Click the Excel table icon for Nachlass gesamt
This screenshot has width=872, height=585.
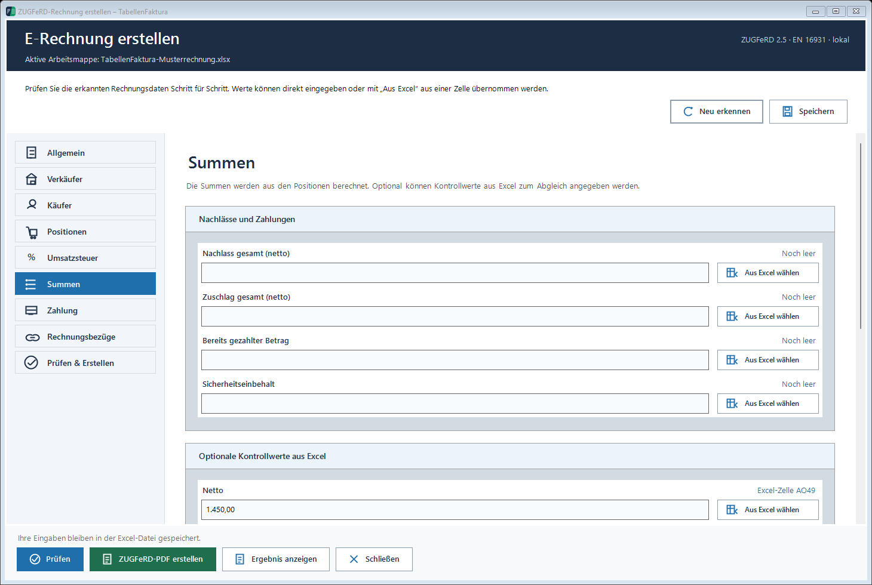click(x=732, y=273)
